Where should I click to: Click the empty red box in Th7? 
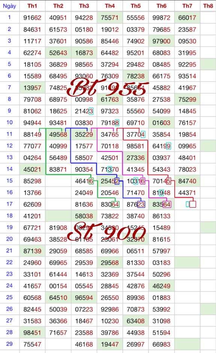(x=193, y=204)
